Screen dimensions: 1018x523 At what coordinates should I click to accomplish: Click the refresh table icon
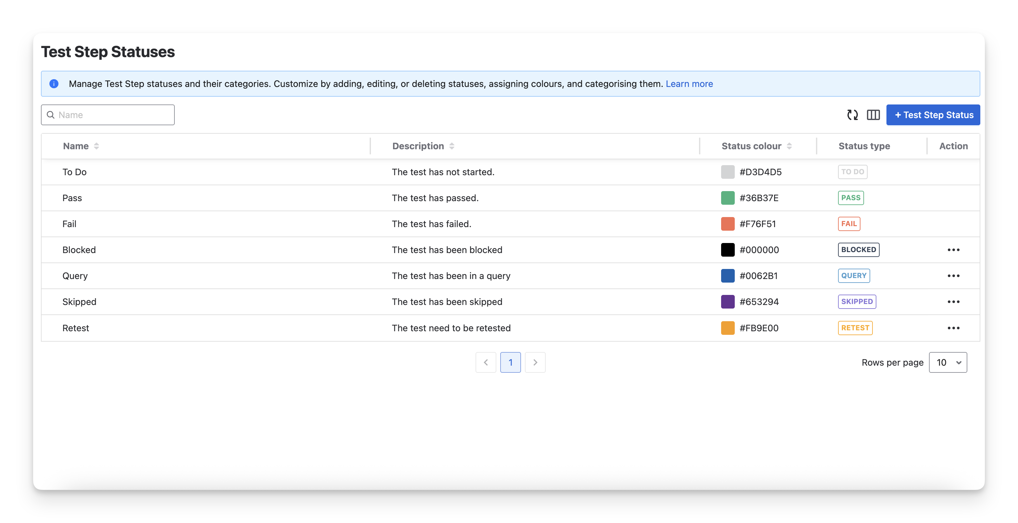(x=852, y=115)
